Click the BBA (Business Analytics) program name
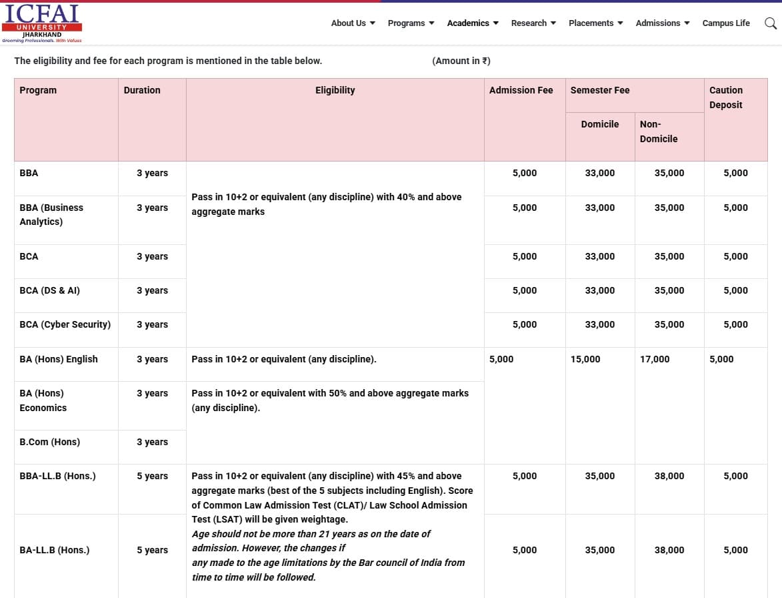782x598 pixels. coord(51,214)
